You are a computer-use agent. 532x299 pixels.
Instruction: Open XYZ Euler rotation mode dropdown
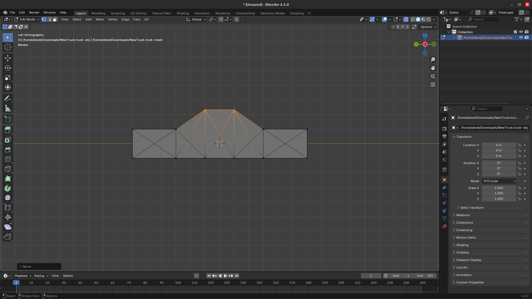click(x=499, y=181)
